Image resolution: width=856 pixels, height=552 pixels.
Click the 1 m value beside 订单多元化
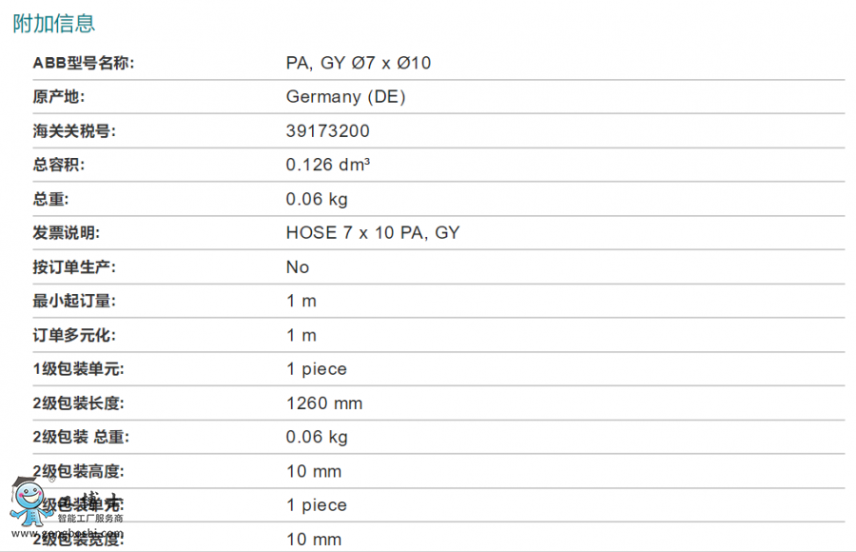pos(302,335)
